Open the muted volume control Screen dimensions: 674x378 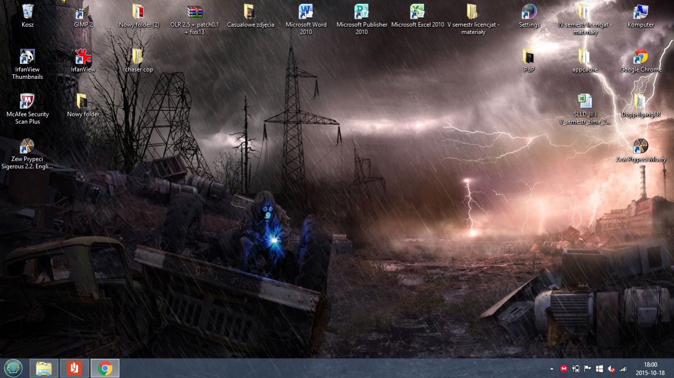point(611,369)
